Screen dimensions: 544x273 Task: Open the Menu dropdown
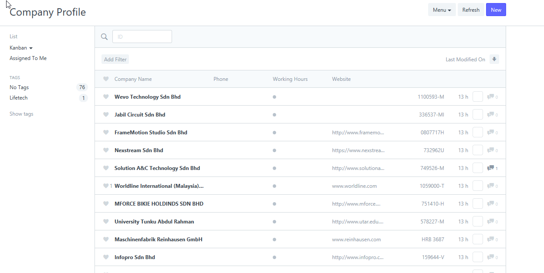(x=442, y=10)
